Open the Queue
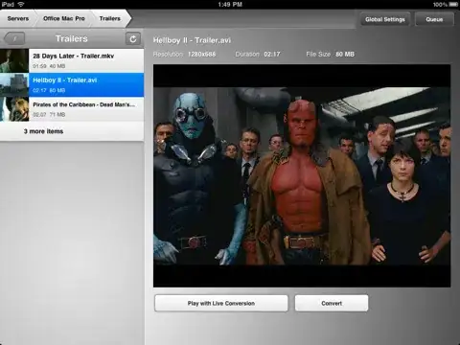 pos(434,19)
